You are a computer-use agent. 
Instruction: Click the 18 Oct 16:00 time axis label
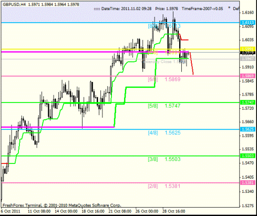[x=93, y=211]
